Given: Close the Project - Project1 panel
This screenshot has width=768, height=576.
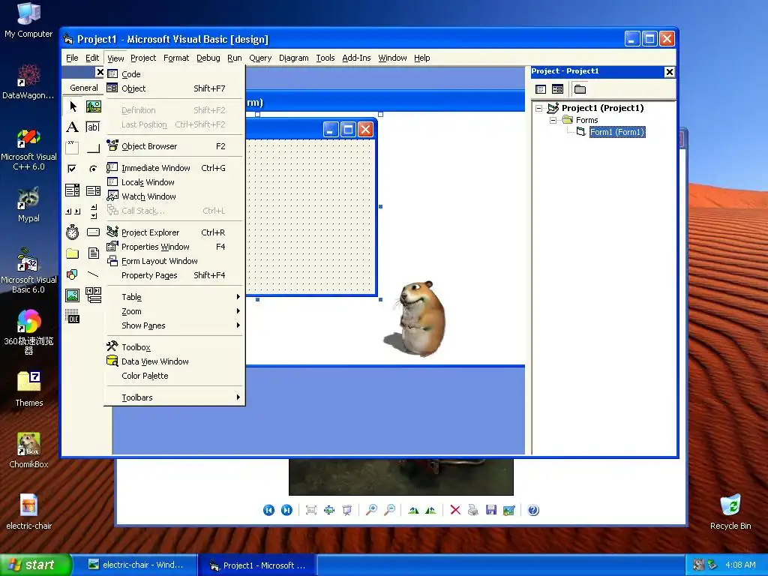Looking at the screenshot, I should [x=670, y=72].
